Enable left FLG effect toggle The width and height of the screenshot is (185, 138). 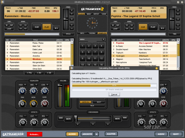pyautogui.click(x=25, y=116)
